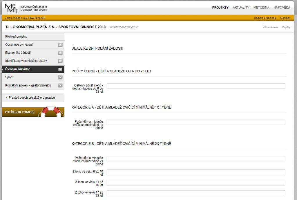Go to Úvodní stránka breadcrumb
The height and width of the screenshot is (200, 297).
point(270,27)
